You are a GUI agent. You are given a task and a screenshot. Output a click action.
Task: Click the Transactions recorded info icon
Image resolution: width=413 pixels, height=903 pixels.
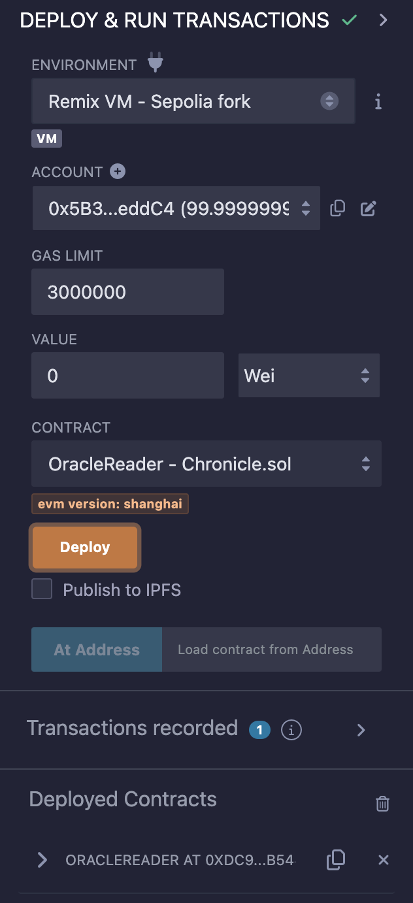(x=291, y=730)
